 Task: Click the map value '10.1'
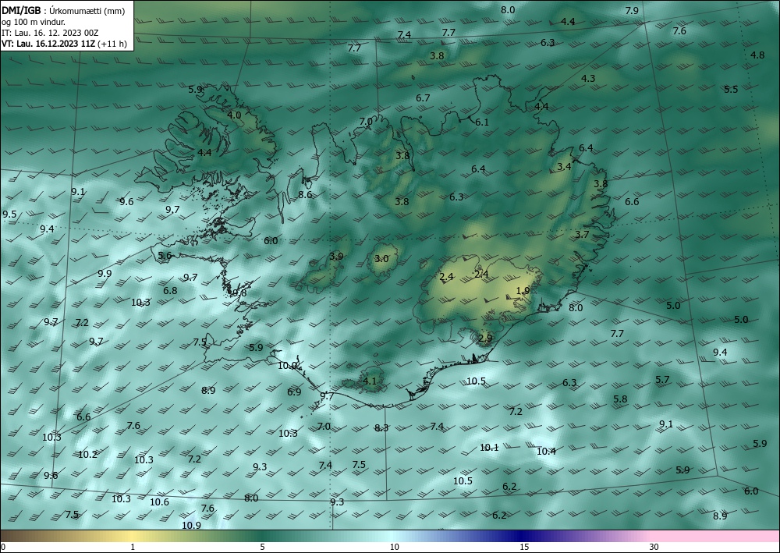[x=489, y=448]
